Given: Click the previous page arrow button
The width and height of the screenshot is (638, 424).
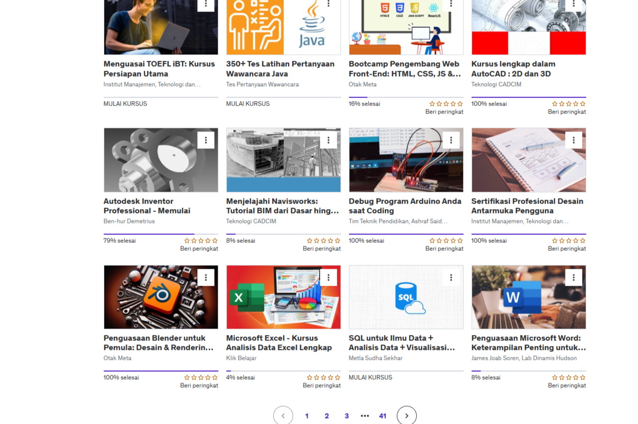Looking at the screenshot, I should tap(283, 416).
